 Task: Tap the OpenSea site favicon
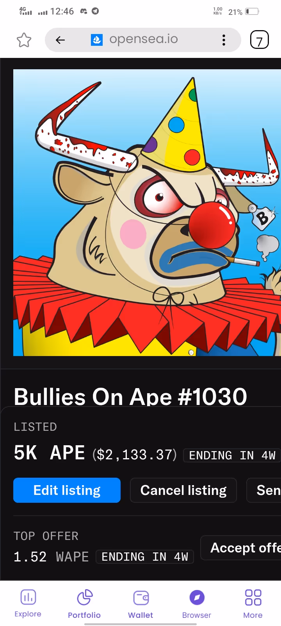(x=97, y=40)
